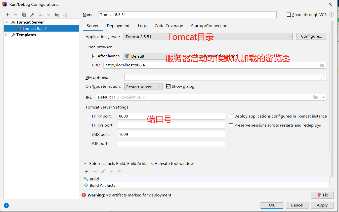This screenshot has width=339, height=212.
Task: Select the Build Artifacts icon row
Action: [x=206, y=185]
